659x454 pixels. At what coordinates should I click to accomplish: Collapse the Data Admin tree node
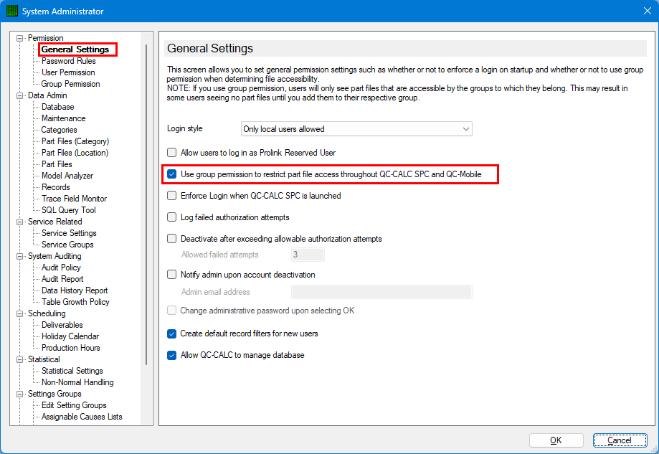(19, 95)
